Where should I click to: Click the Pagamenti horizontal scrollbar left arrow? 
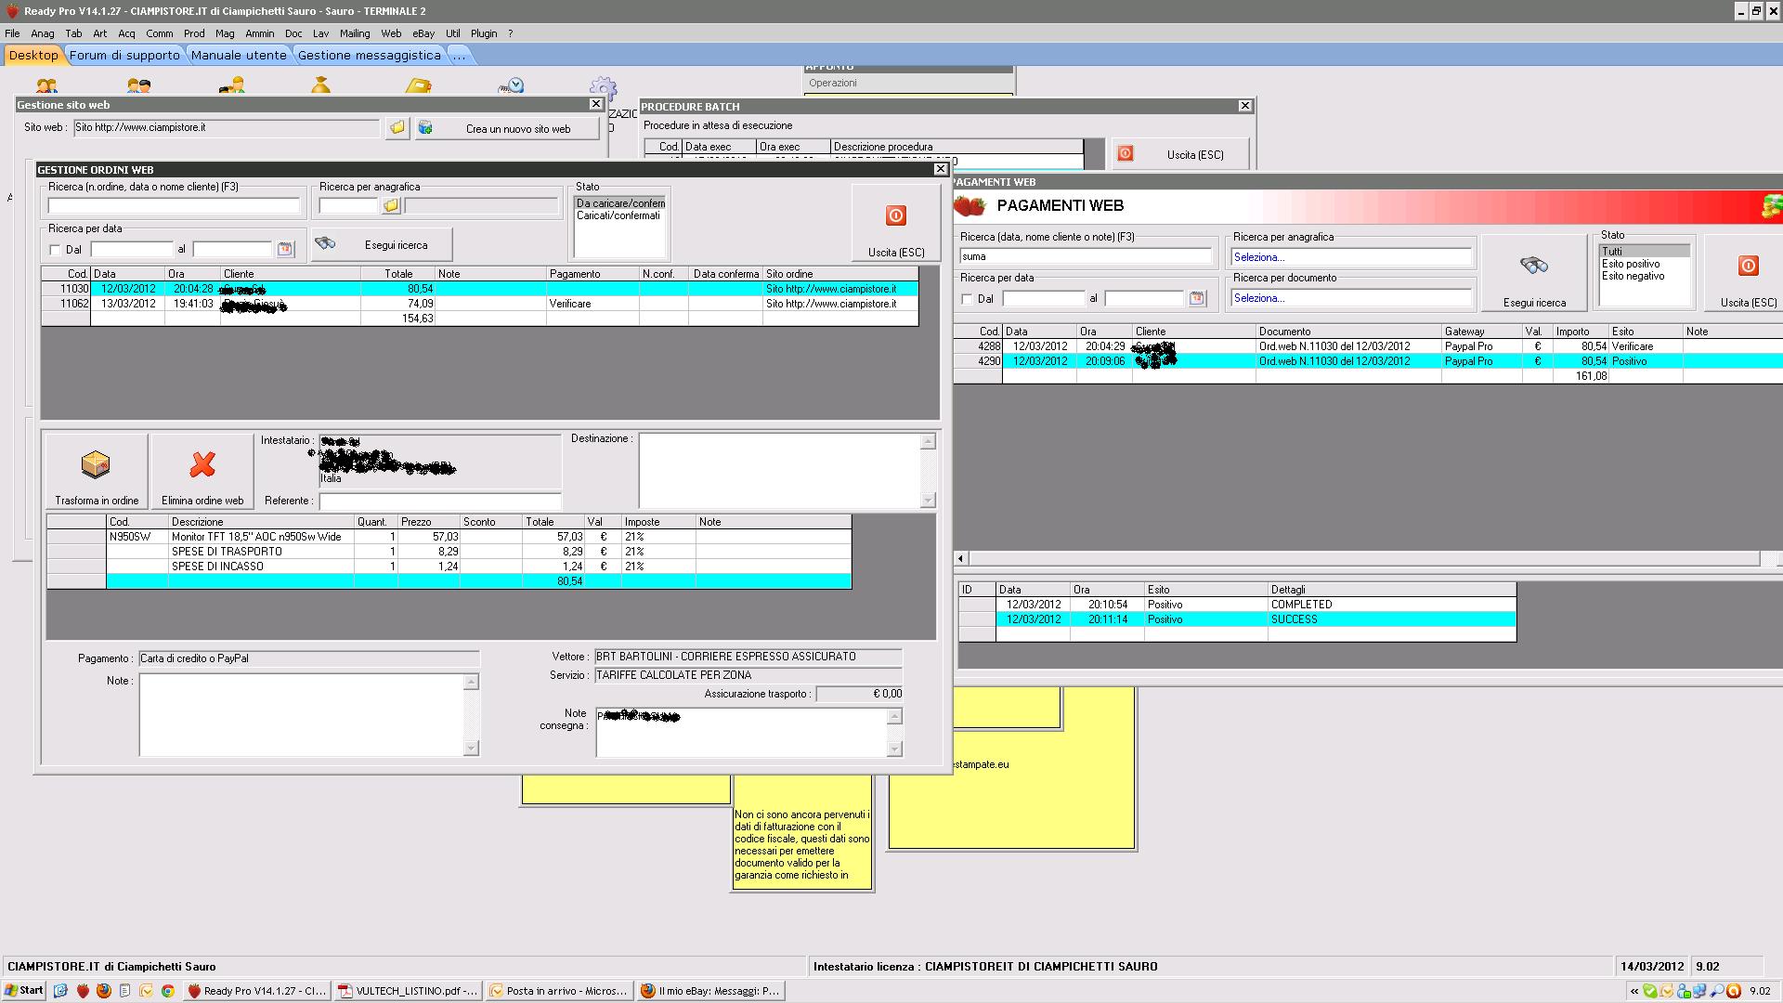961,558
